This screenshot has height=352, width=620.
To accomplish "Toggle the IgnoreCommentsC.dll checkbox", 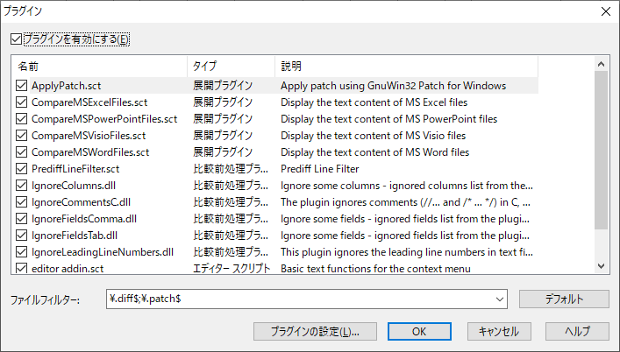I will pos(21,202).
